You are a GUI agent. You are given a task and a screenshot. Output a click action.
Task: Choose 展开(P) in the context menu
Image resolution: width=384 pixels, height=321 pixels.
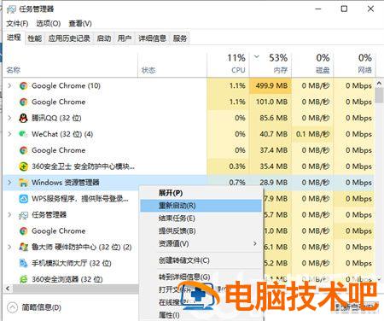tap(201, 193)
